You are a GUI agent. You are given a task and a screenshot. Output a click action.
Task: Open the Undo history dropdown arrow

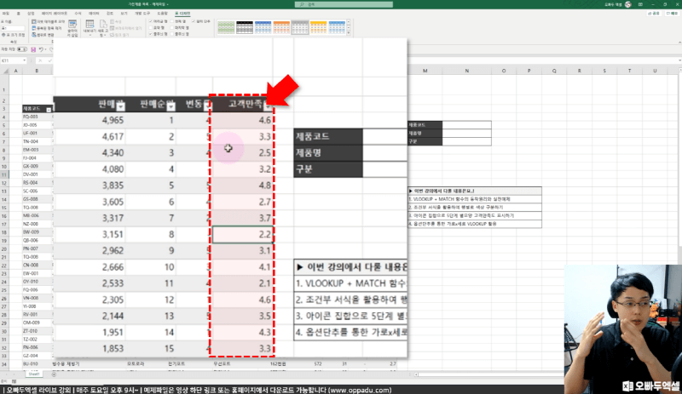tap(46, 49)
